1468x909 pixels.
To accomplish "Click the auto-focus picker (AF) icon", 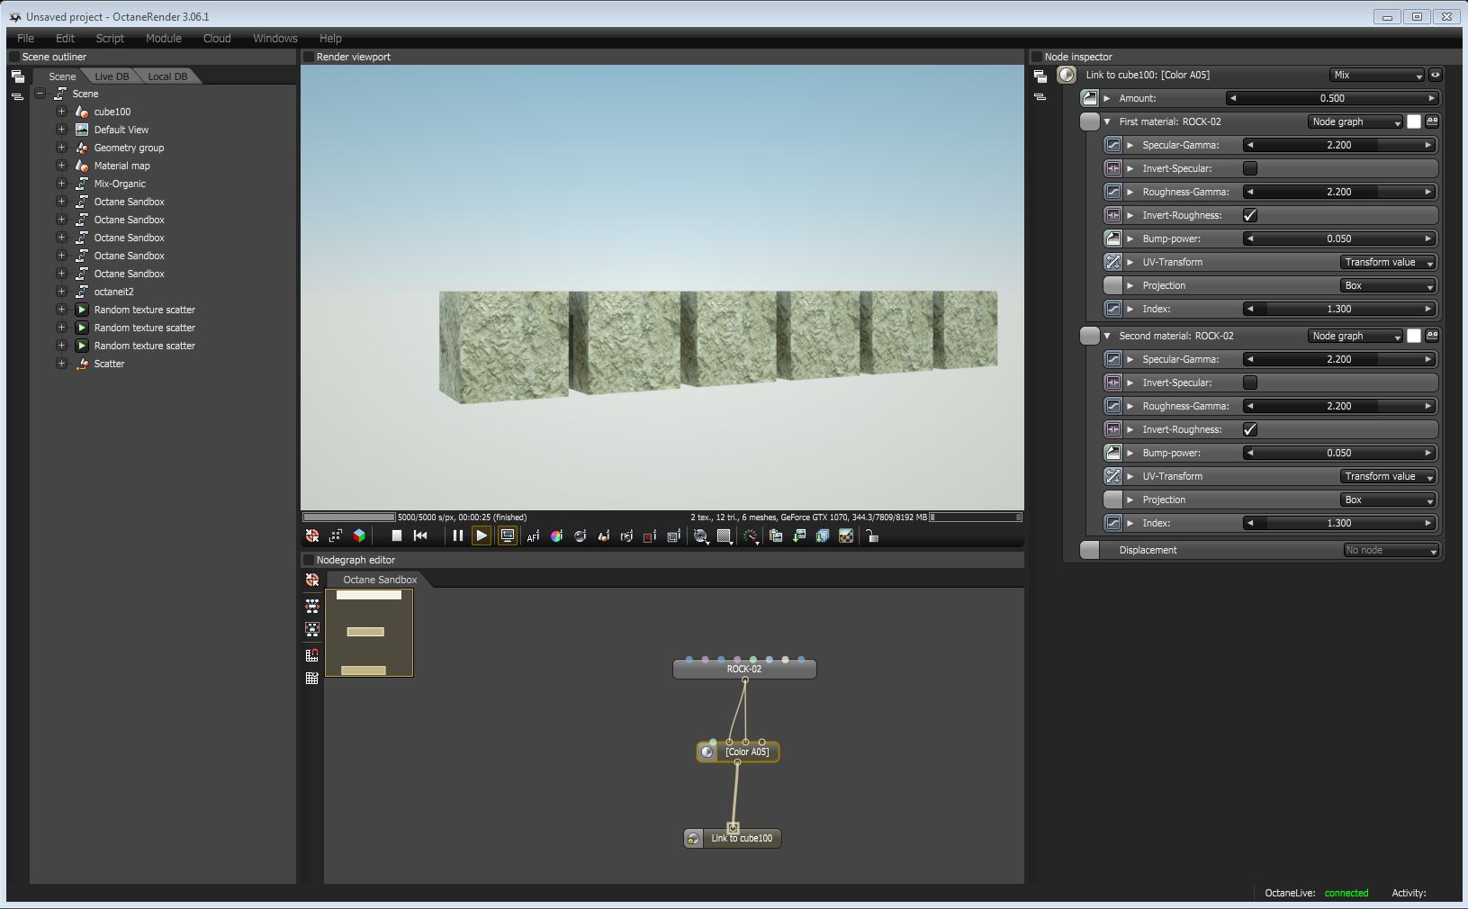I will pyautogui.click(x=533, y=536).
